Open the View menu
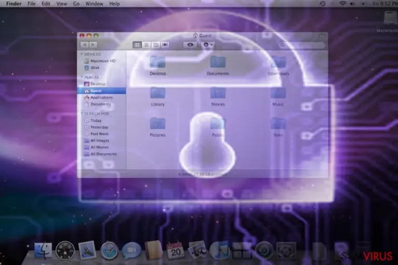This screenshot has height=265, width=398. (62, 4)
